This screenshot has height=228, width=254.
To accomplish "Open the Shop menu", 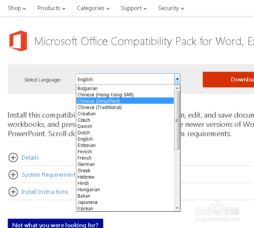I will coord(17,8).
